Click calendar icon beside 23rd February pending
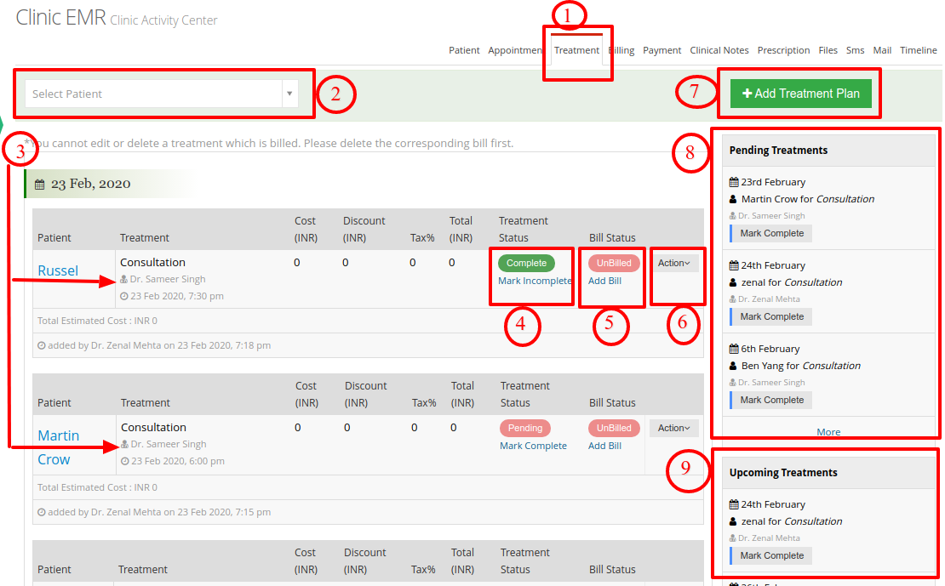The height and width of the screenshot is (586, 945). click(734, 182)
